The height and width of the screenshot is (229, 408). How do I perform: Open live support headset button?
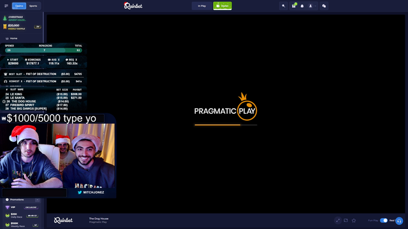(399, 221)
